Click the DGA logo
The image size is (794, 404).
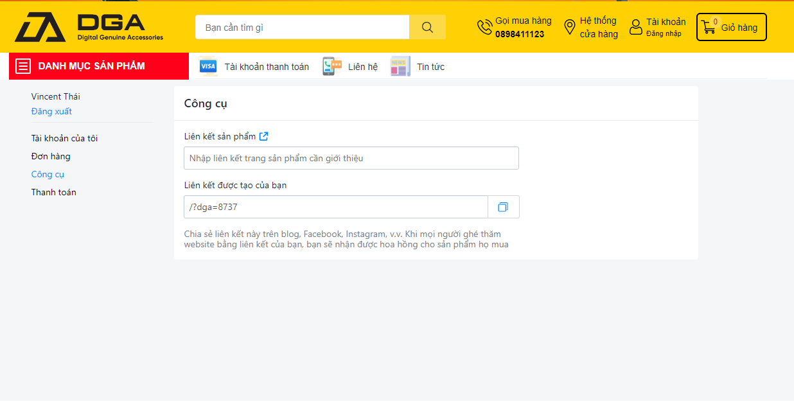(x=89, y=27)
